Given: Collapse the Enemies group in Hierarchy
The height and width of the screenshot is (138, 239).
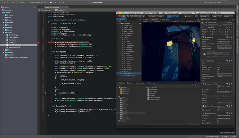Looking at the screenshot, I should [x=121, y=53].
